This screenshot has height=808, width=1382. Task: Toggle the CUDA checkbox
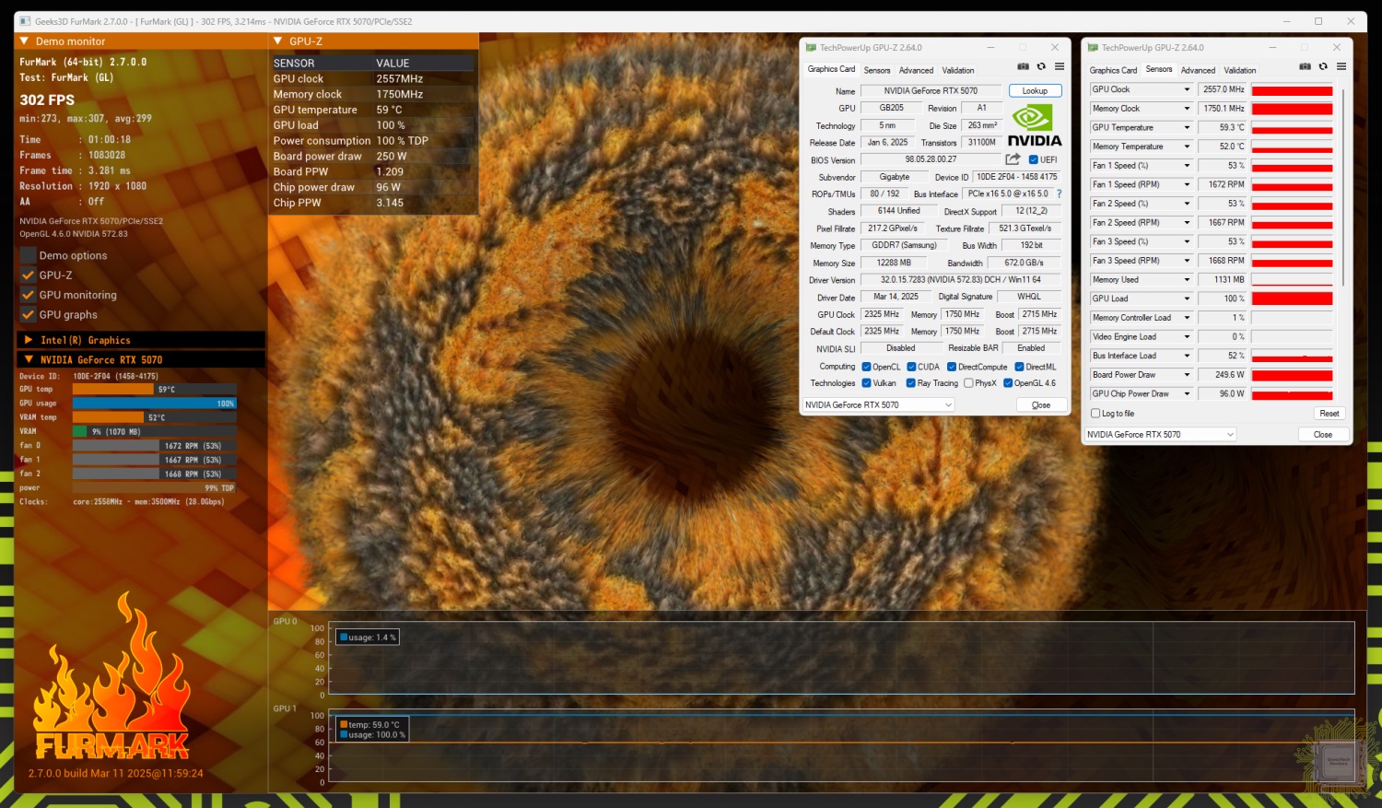coord(911,367)
